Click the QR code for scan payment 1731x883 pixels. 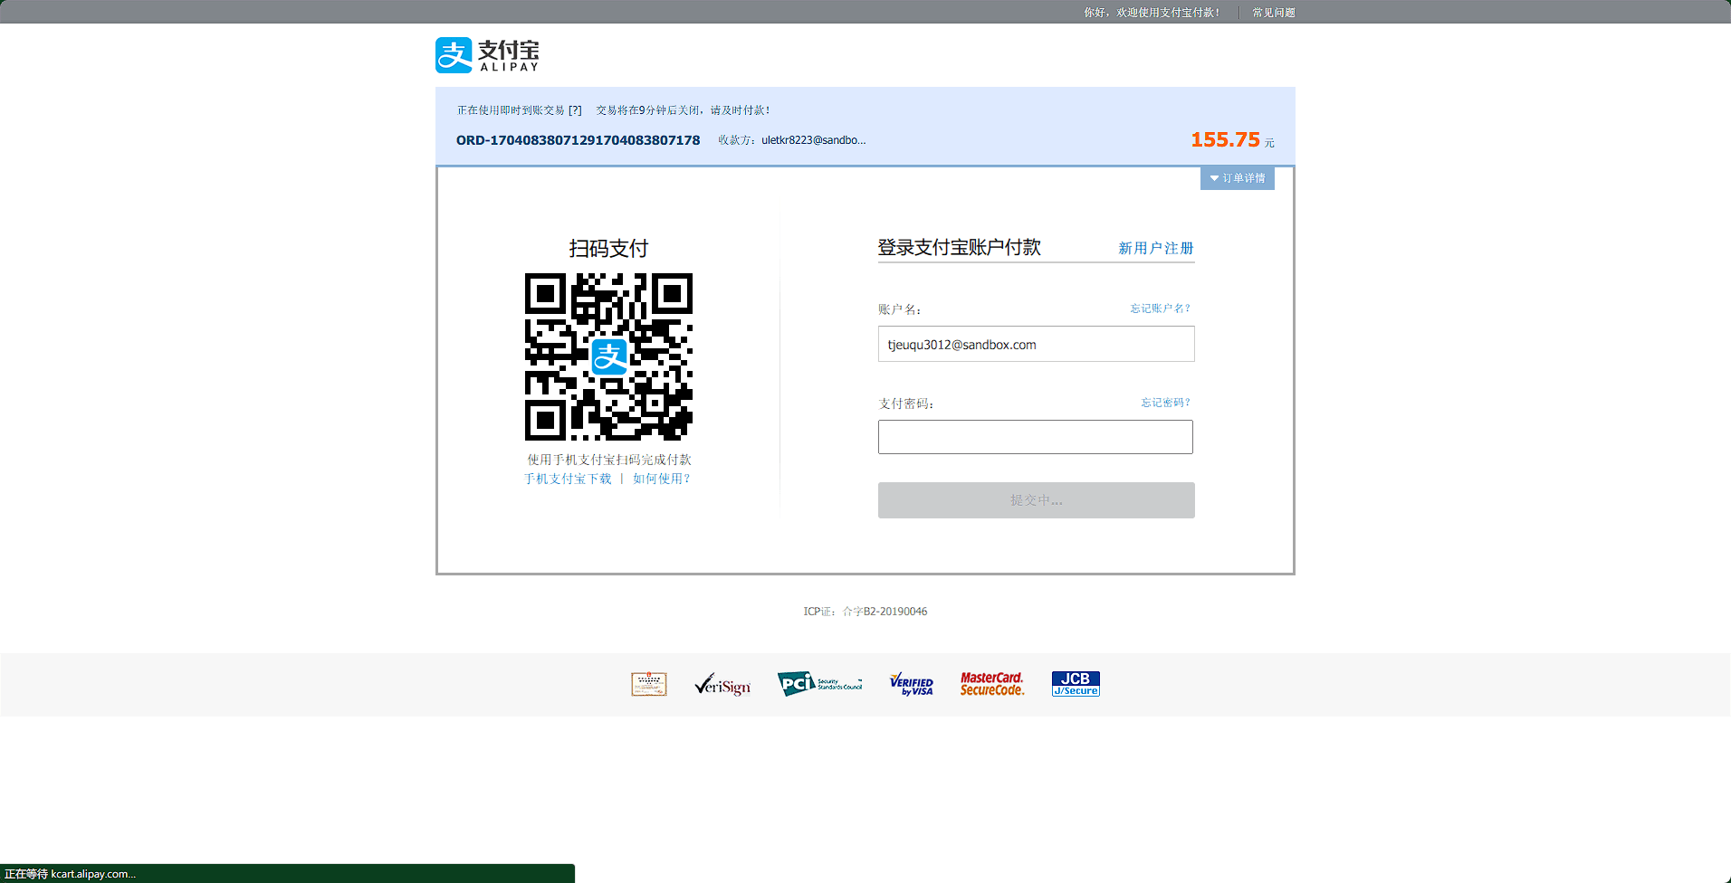(609, 356)
